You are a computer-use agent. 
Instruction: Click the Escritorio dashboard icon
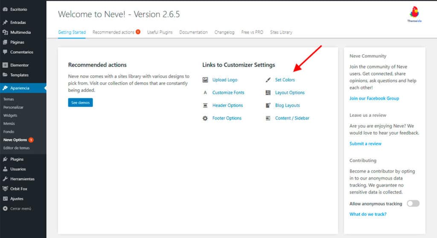coord(5,9)
